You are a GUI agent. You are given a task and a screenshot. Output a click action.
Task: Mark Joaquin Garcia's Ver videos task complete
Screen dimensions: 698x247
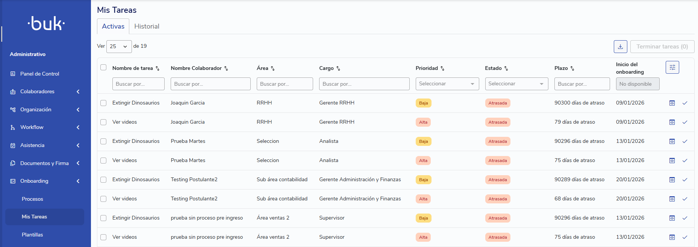pos(685,122)
